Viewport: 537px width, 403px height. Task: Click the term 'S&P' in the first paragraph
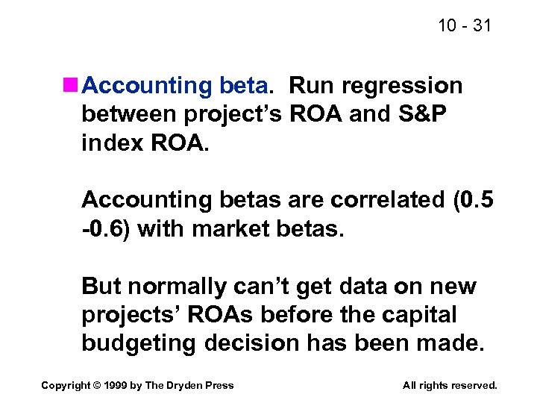coord(442,114)
